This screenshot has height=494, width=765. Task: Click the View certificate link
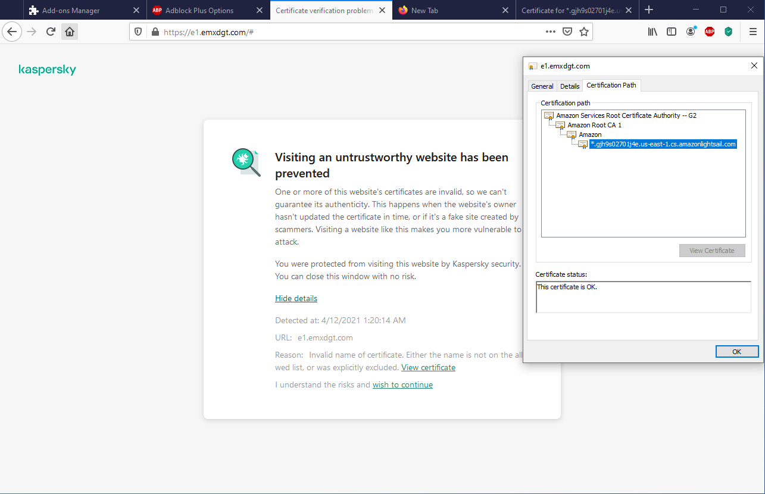click(x=428, y=367)
